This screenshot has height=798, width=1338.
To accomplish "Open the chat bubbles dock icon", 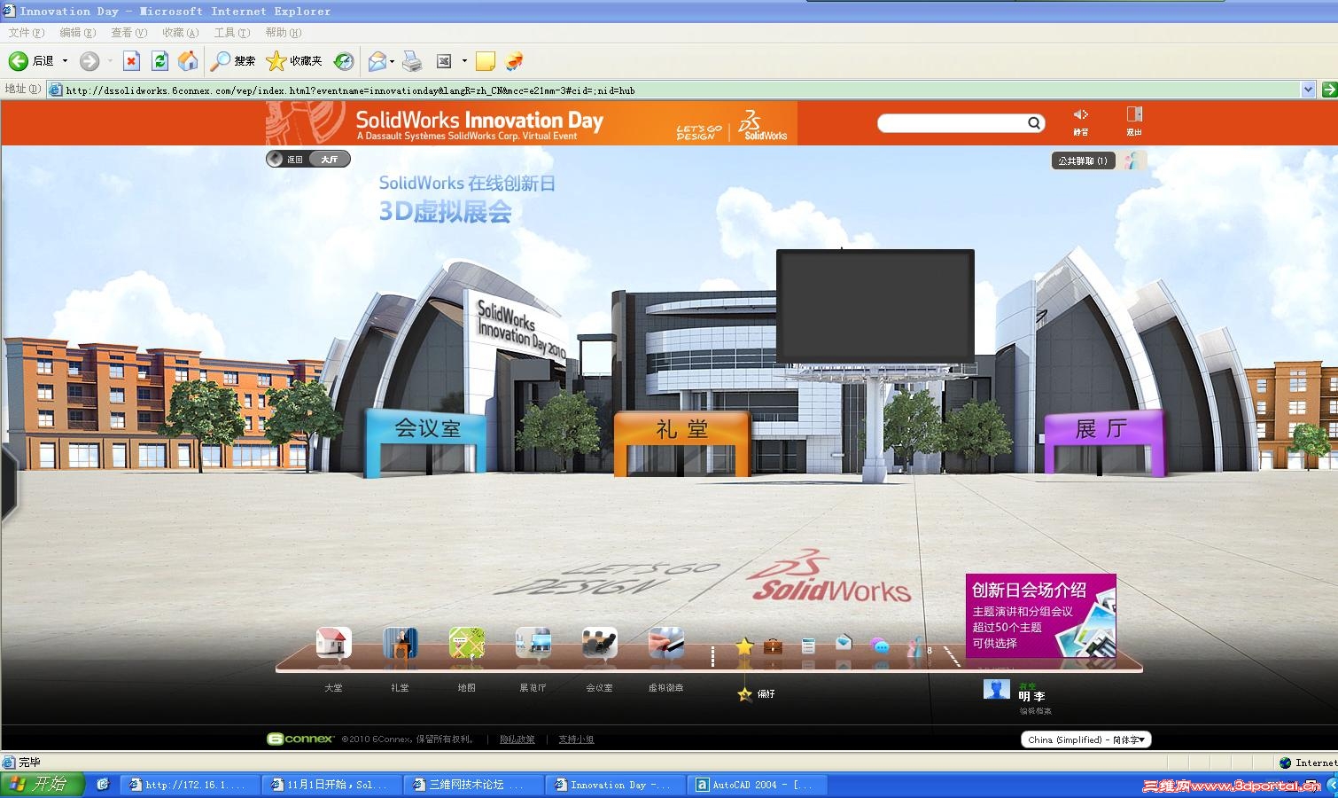I will point(879,645).
